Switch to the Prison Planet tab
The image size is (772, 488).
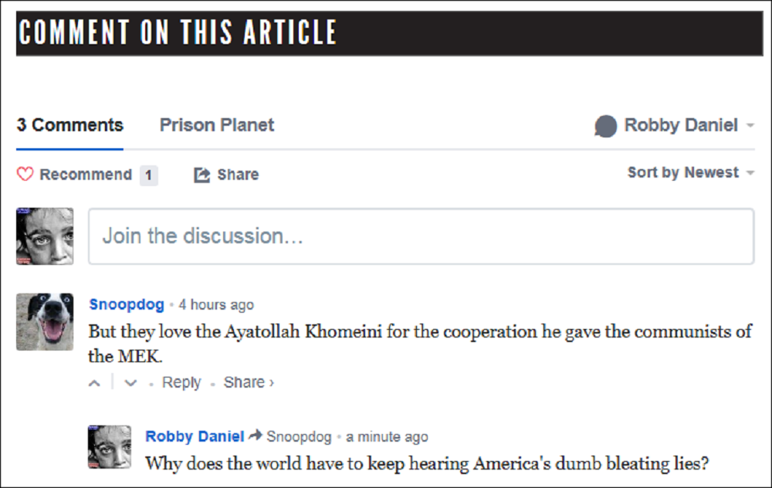click(216, 125)
